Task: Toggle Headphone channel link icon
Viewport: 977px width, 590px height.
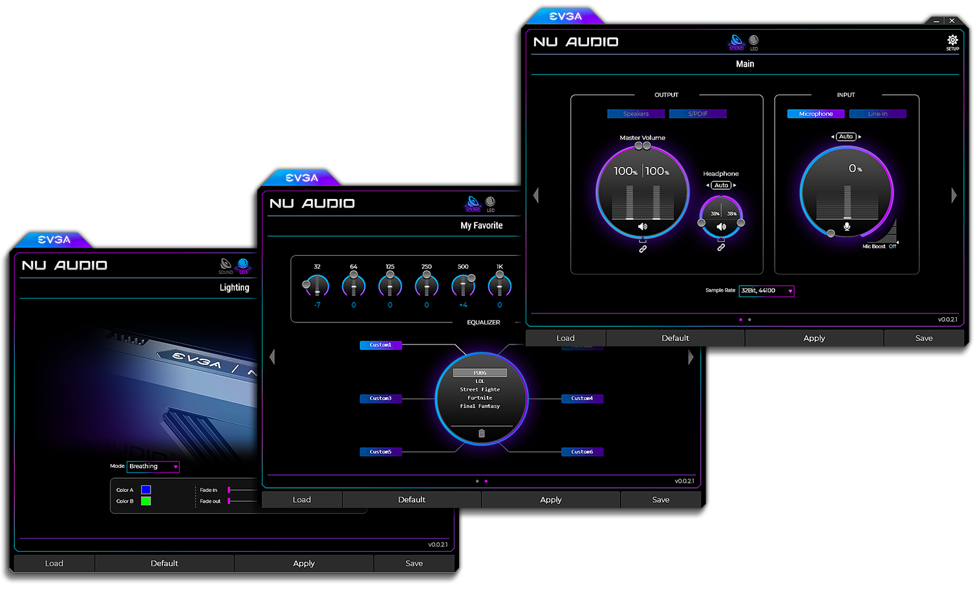Action: click(x=721, y=248)
